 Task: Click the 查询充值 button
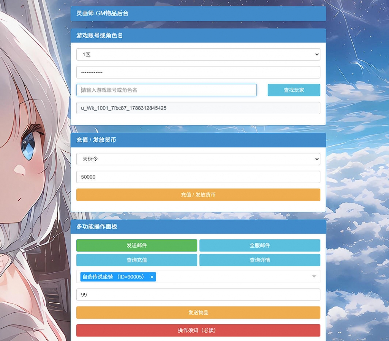tap(137, 260)
